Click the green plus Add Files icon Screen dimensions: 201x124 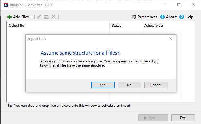pyautogui.click(x=10, y=17)
